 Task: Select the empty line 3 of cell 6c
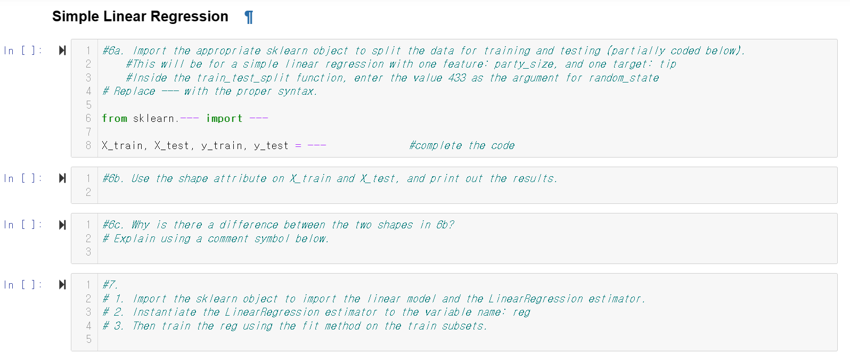point(213,252)
